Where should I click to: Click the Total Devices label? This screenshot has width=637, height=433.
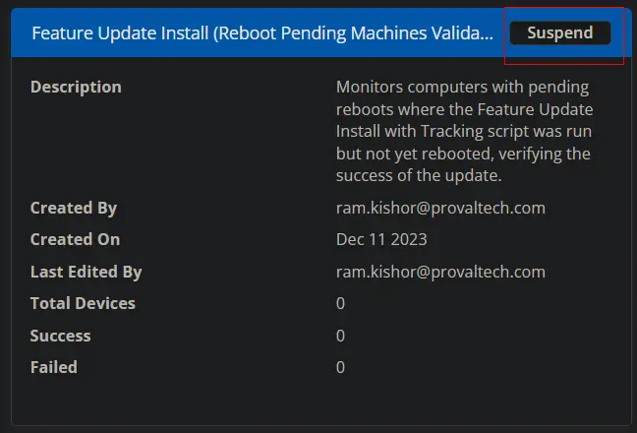[x=83, y=304]
